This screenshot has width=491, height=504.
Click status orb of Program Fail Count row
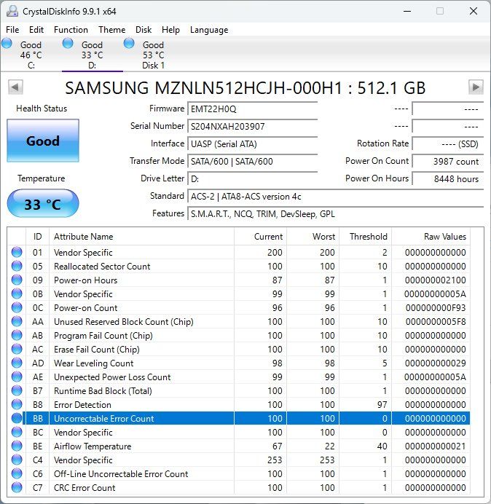[17, 335]
